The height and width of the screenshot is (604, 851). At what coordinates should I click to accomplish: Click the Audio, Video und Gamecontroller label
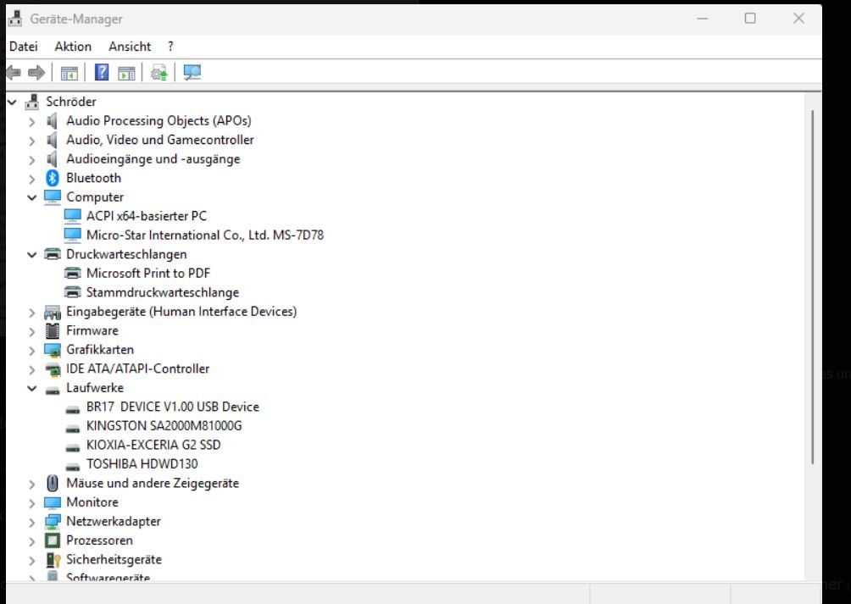[160, 140]
